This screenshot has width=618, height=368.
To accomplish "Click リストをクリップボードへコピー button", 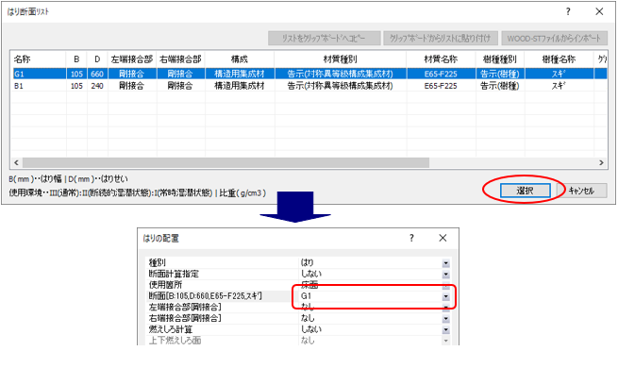I will pyautogui.click(x=324, y=39).
